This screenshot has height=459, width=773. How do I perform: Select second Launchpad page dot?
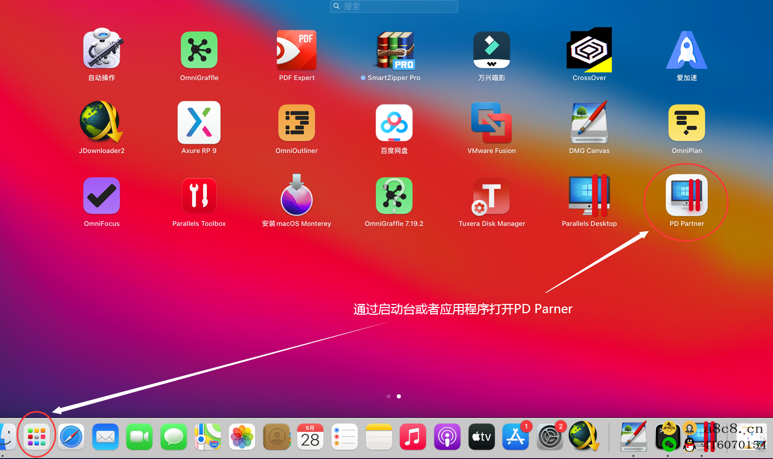tap(399, 396)
